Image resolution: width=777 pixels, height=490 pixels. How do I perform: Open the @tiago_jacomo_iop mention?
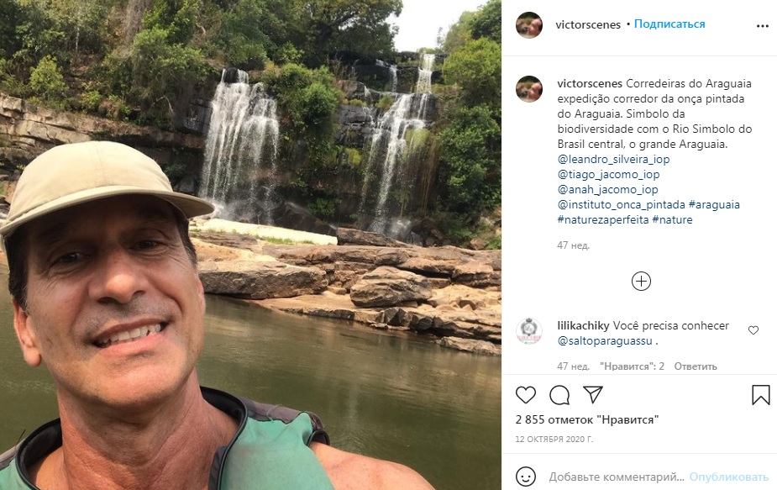608,174
